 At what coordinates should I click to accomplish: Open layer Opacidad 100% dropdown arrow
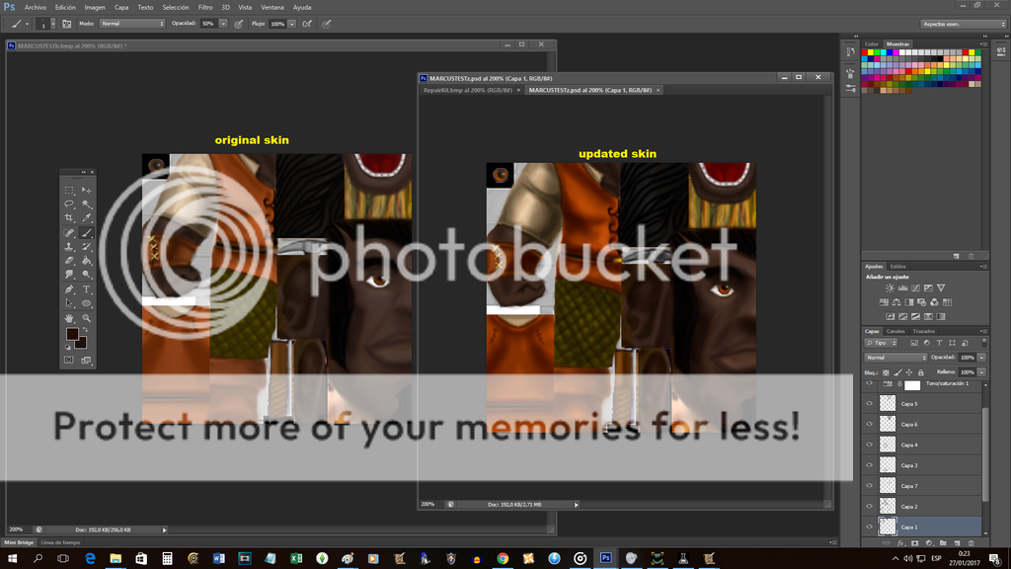coord(981,358)
